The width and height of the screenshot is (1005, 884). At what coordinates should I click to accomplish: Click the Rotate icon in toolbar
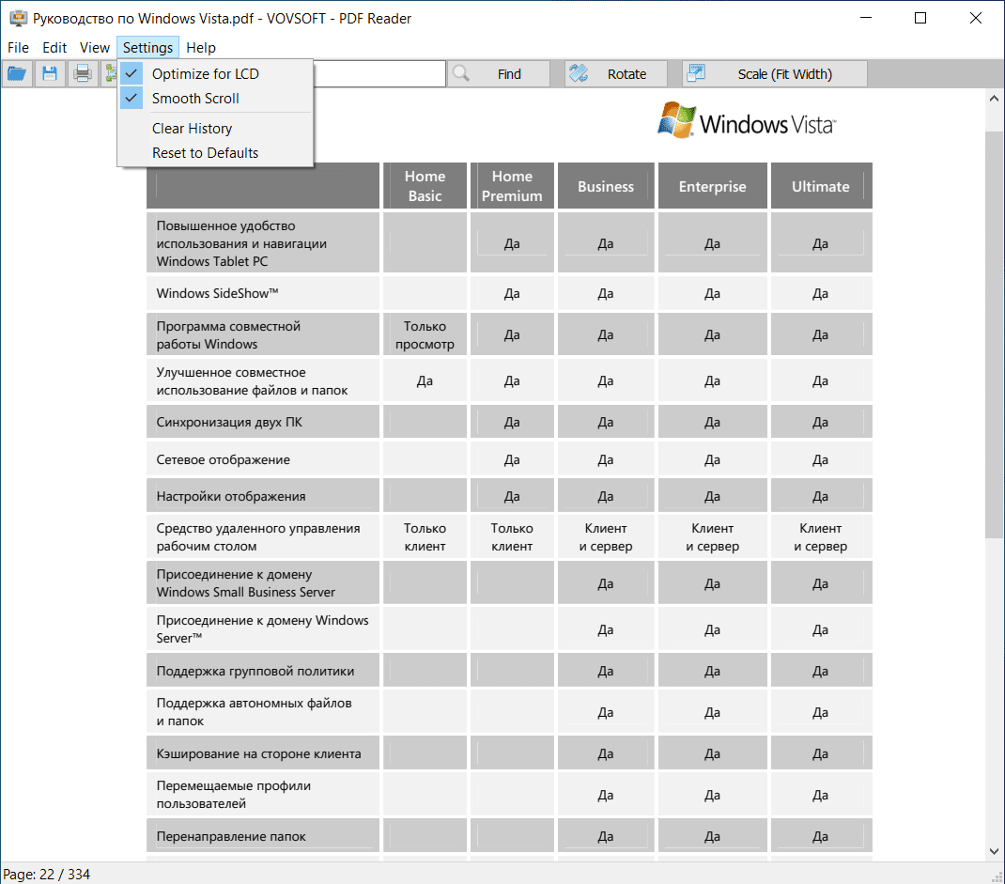tap(579, 73)
